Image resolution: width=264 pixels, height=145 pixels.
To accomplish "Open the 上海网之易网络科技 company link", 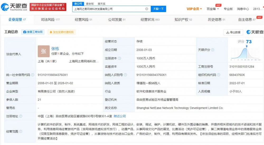I will click(x=84, y=61).
